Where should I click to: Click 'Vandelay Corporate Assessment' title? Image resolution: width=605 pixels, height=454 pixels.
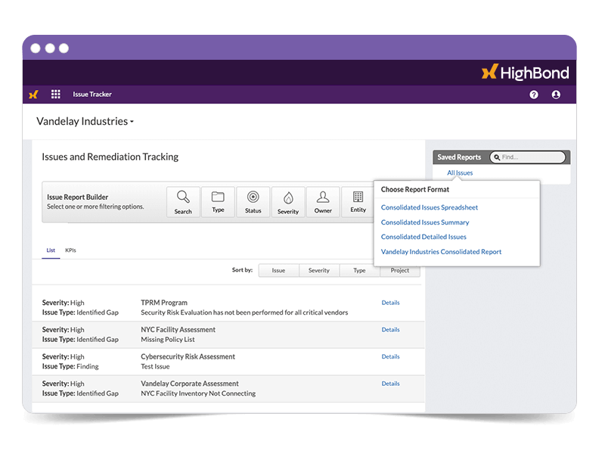click(190, 384)
